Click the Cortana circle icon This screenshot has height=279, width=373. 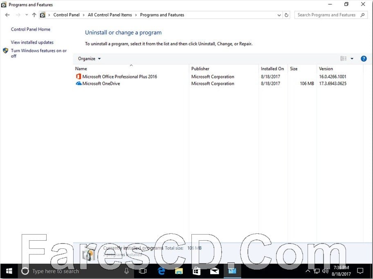[x=25, y=271]
